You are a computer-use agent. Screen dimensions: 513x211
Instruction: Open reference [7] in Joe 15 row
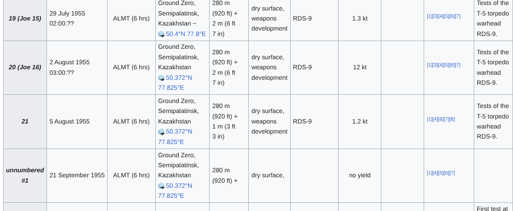(x=457, y=16)
